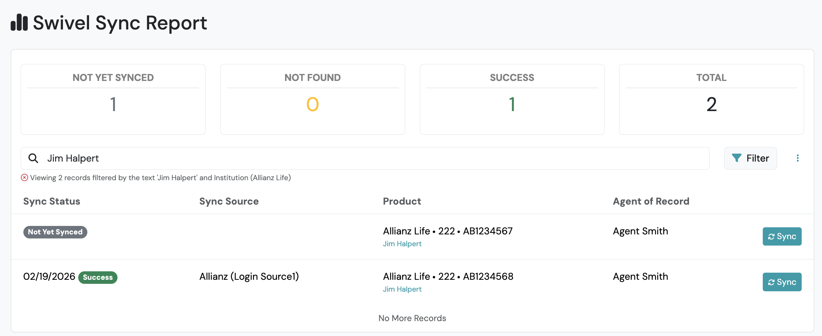
Task: Click the Allianz Life • 222 • AB1234567 product text
Action: (448, 231)
